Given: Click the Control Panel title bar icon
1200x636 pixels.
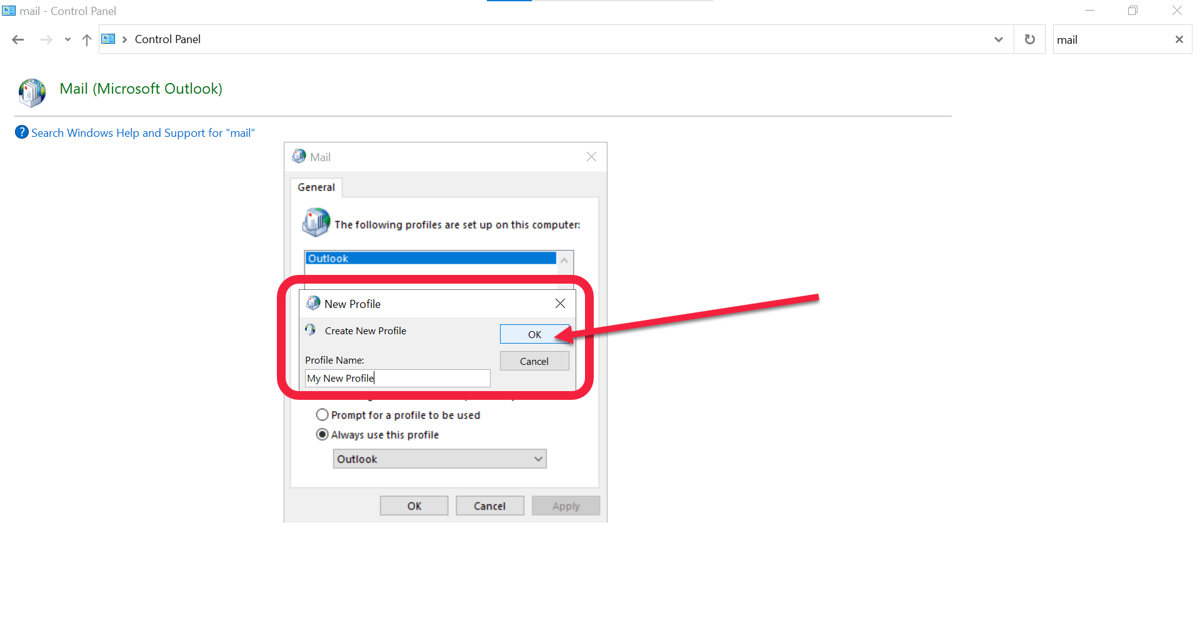Looking at the screenshot, I should click(x=9, y=11).
